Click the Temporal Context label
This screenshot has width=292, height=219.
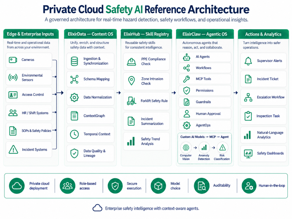97,134
